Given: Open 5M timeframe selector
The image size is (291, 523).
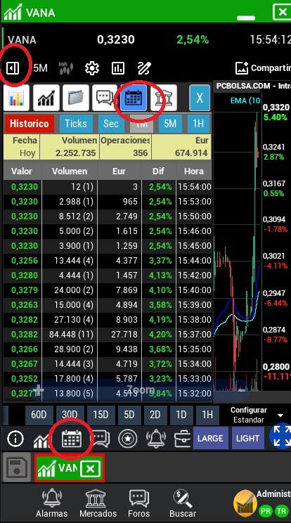Looking at the screenshot, I should [40, 68].
